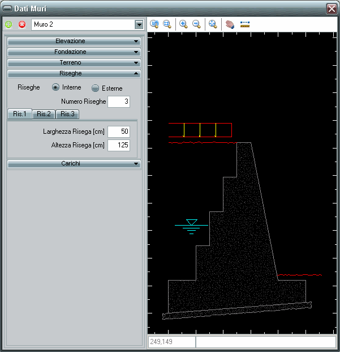Expand the Elevazione section
Screen dimensions: 340x352
(74, 41)
